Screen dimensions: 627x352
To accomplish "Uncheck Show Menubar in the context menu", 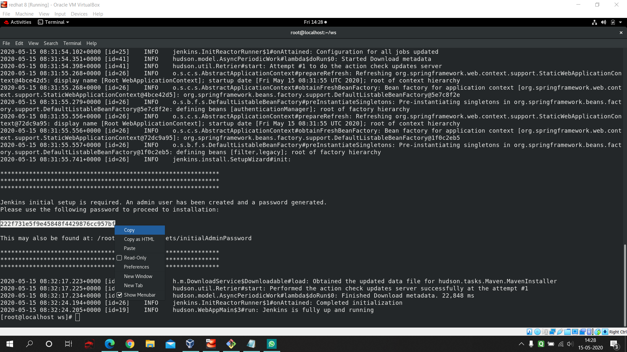I will coord(120,295).
